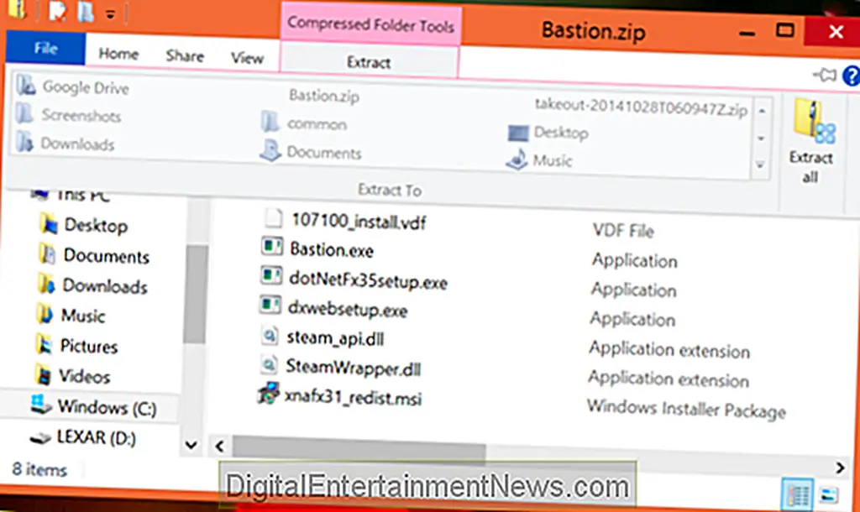The width and height of the screenshot is (860, 512).
Task: Select the steam_api.dll file name
Action: pos(335,338)
